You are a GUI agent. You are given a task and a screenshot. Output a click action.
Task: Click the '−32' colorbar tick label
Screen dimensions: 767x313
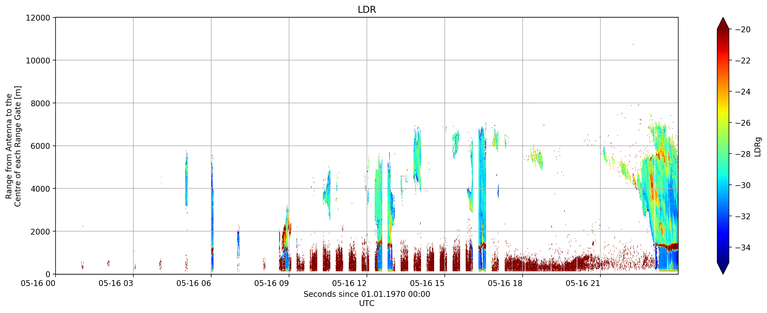(x=742, y=216)
